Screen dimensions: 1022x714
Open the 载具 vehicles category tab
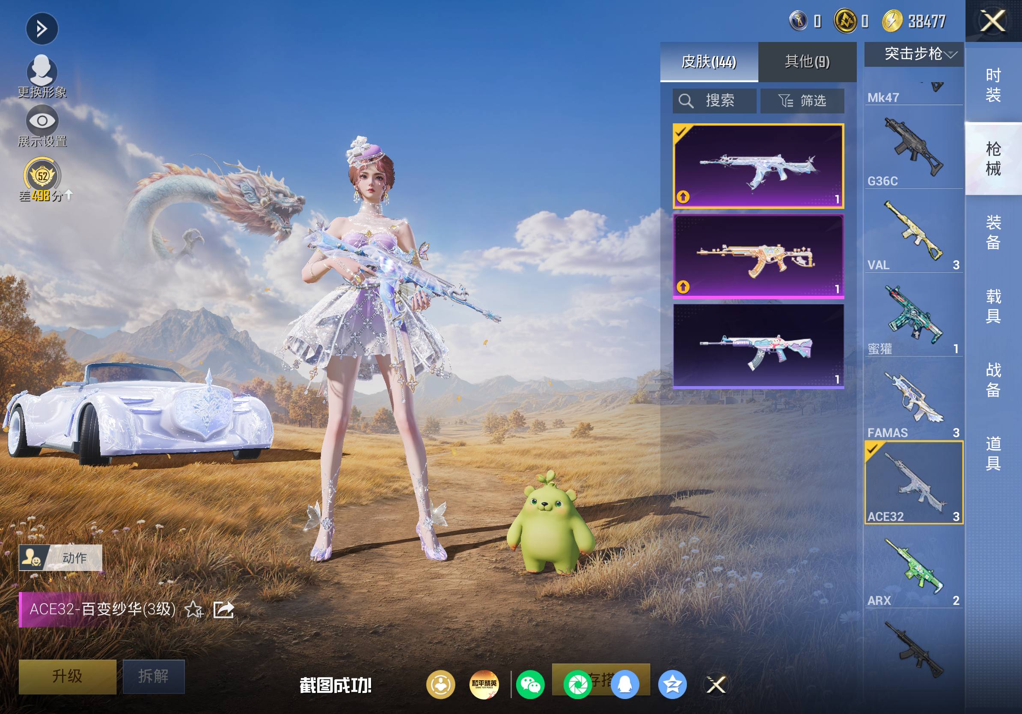[993, 306]
